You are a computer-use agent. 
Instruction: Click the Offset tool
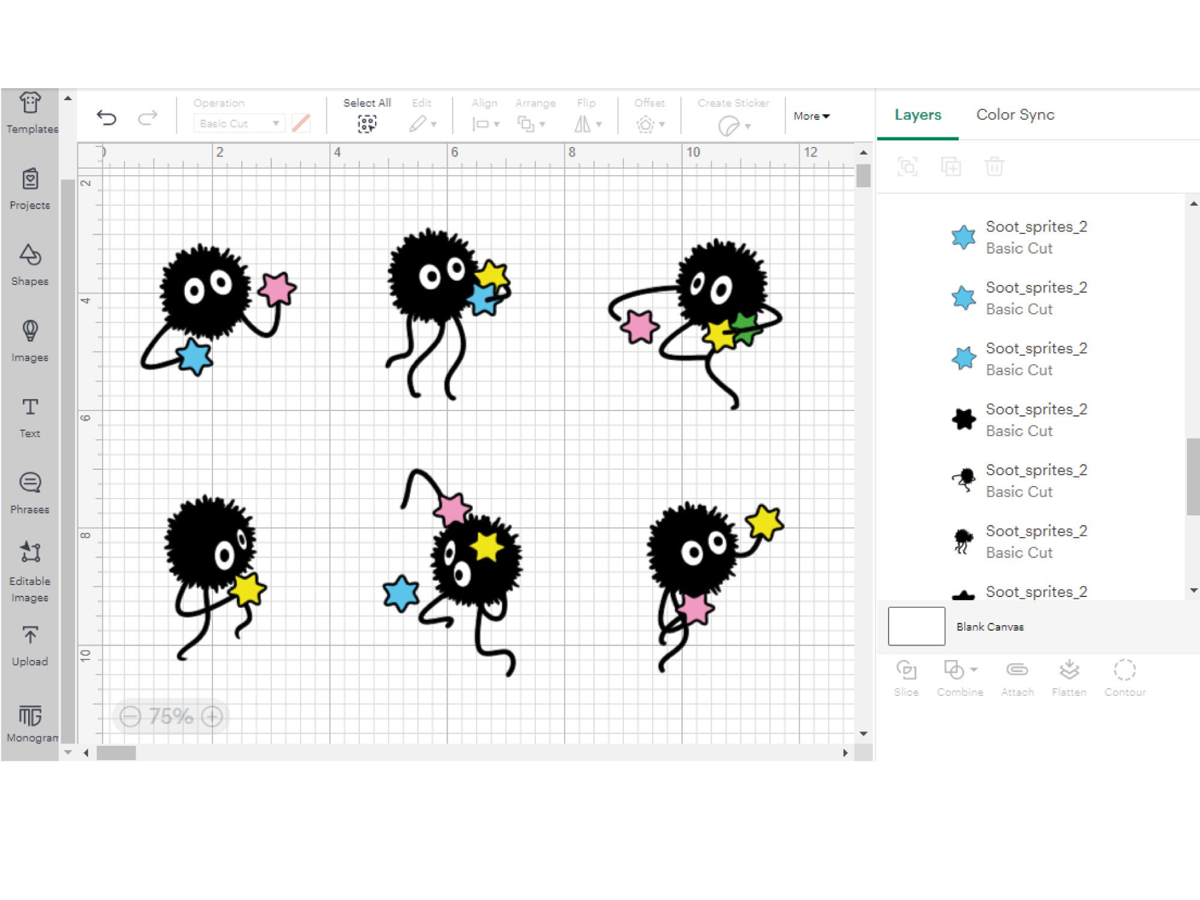point(646,123)
